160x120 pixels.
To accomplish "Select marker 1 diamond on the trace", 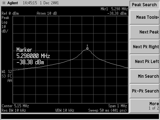I will pyautogui.click(x=87, y=48).
